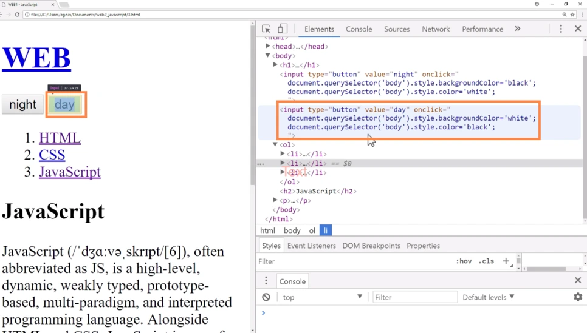The width and height of the screenshot is (587, 333).
Task: Open Default levels dropdown
Action: coord(488,297)
